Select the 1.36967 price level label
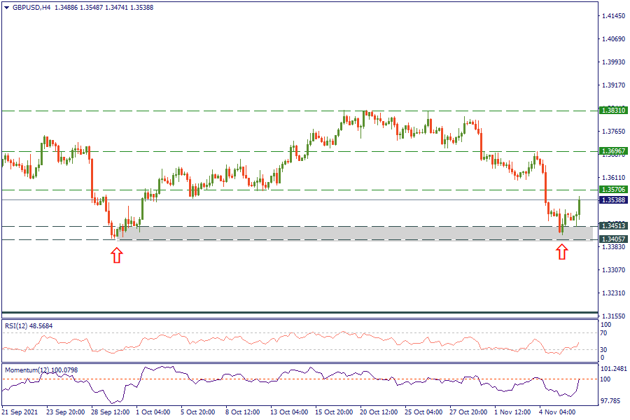The height and width of the screenshot is (420, 630). pos(613,151)
